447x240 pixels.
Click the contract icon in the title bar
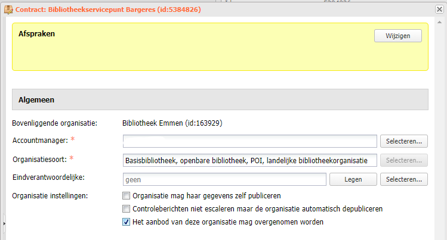tap(8, 10)
